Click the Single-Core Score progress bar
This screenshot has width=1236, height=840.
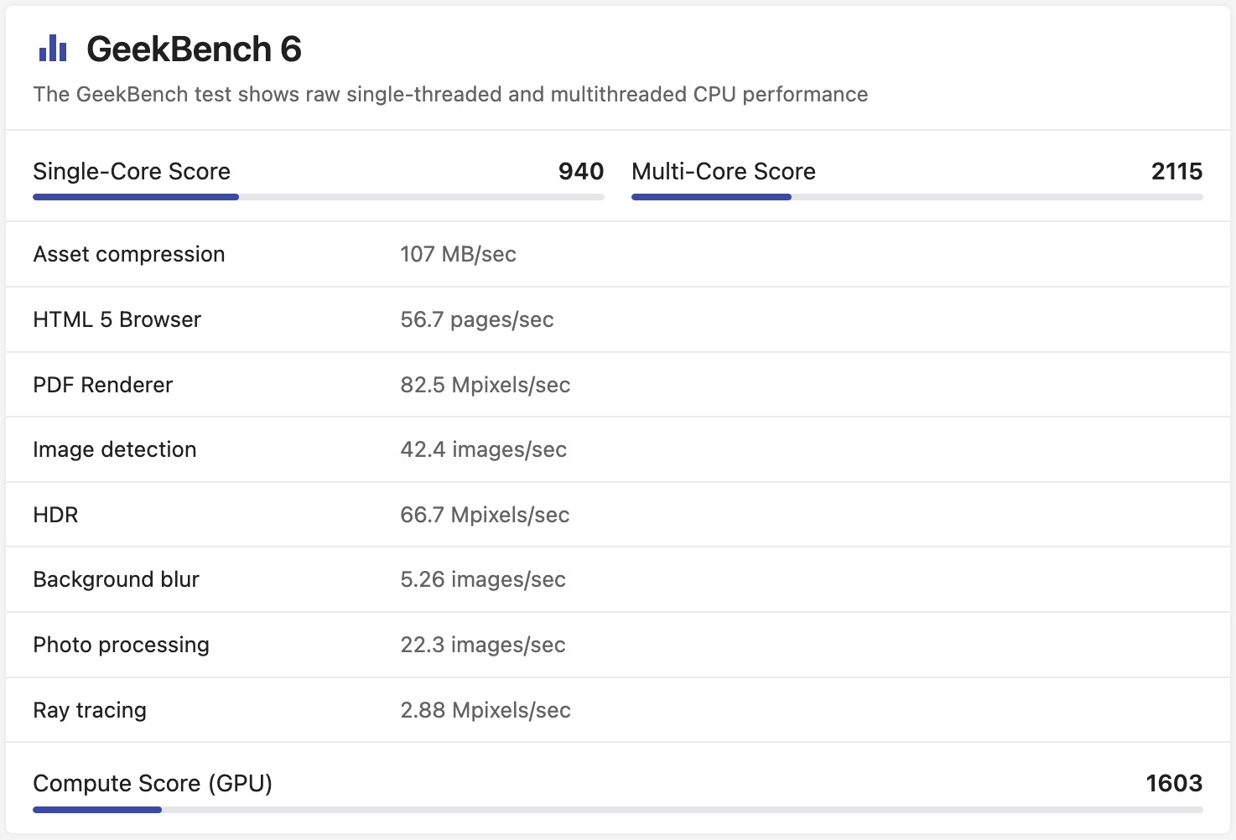point(318,197)
